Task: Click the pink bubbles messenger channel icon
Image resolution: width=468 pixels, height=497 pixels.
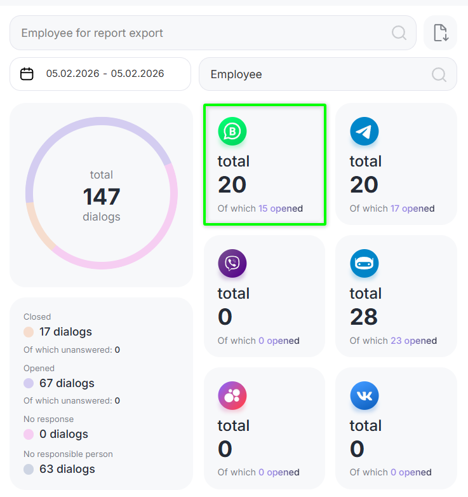Action: [232, 396]
